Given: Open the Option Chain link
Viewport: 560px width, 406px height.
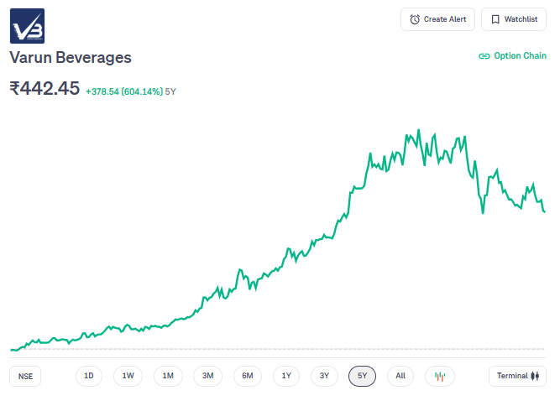Looking at the screenshot, I should click(x=512, y=56).
